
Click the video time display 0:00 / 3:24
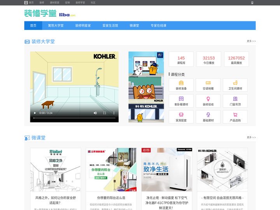(46, 113)
